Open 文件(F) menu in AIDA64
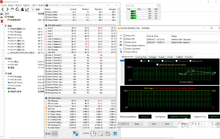The height and width of the screenshot is (139, 220). pos(4,5)
